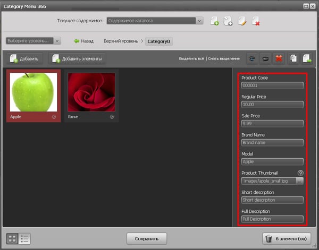Open the Apple item arrow menu
The image size is (319, 250).
point(54,117)
